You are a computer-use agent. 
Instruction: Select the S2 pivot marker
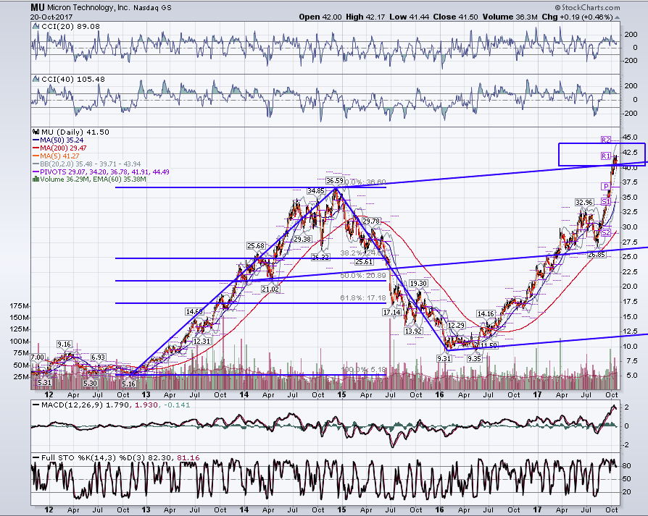605,233
